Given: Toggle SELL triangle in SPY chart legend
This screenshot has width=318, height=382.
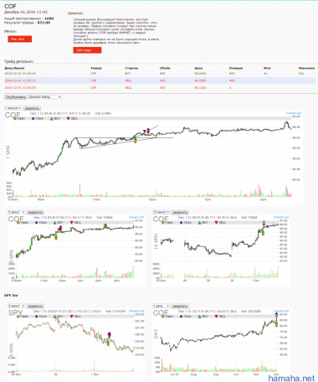Looking at the screenshot, I should (x=71, y=317).
